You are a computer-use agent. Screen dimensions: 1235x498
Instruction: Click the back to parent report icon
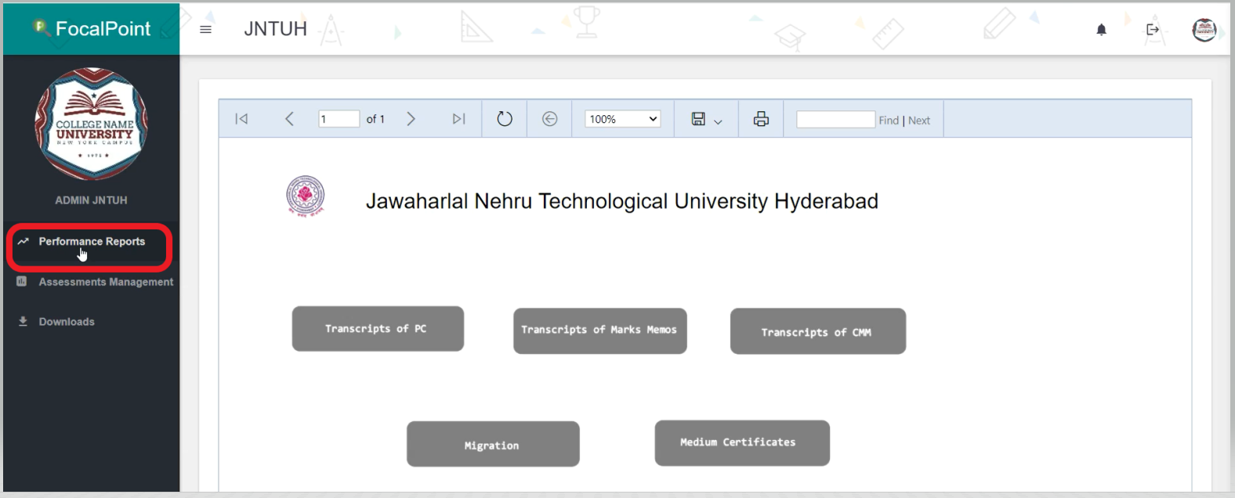point(549,119)
